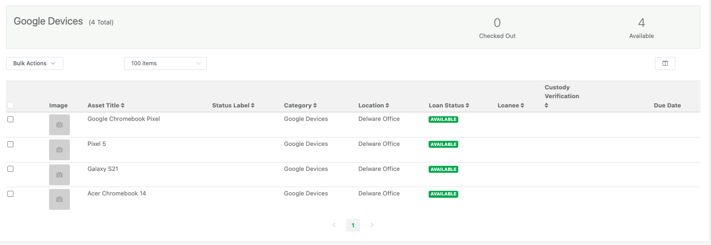Sort by the Custody Verification arrows

click(x=546, y=106)
